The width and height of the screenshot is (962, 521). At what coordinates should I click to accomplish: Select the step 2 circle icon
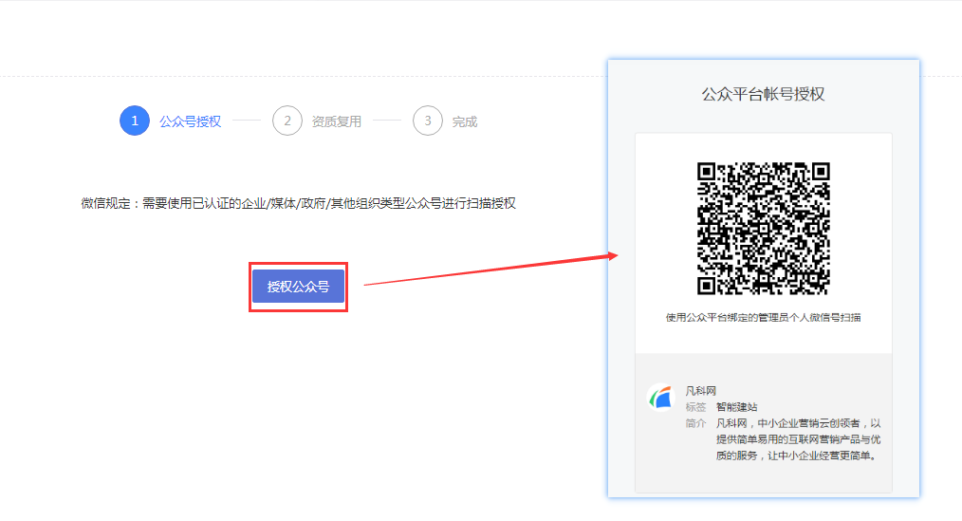coord(287,121)
